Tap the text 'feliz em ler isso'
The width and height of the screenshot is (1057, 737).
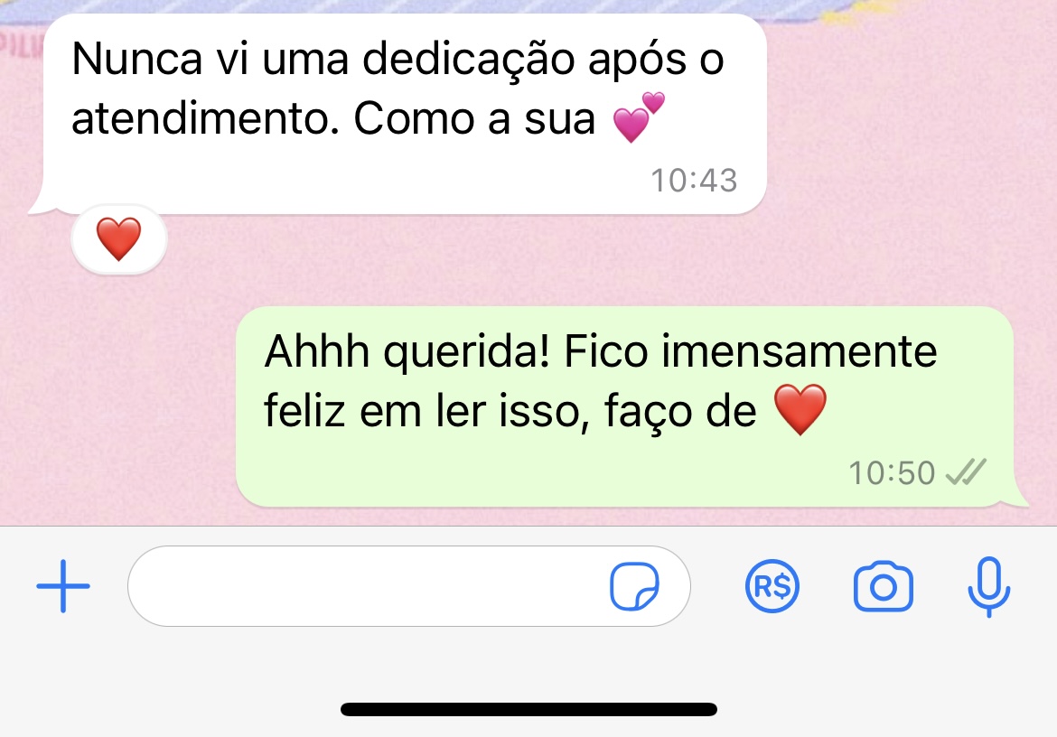[422, 411]
